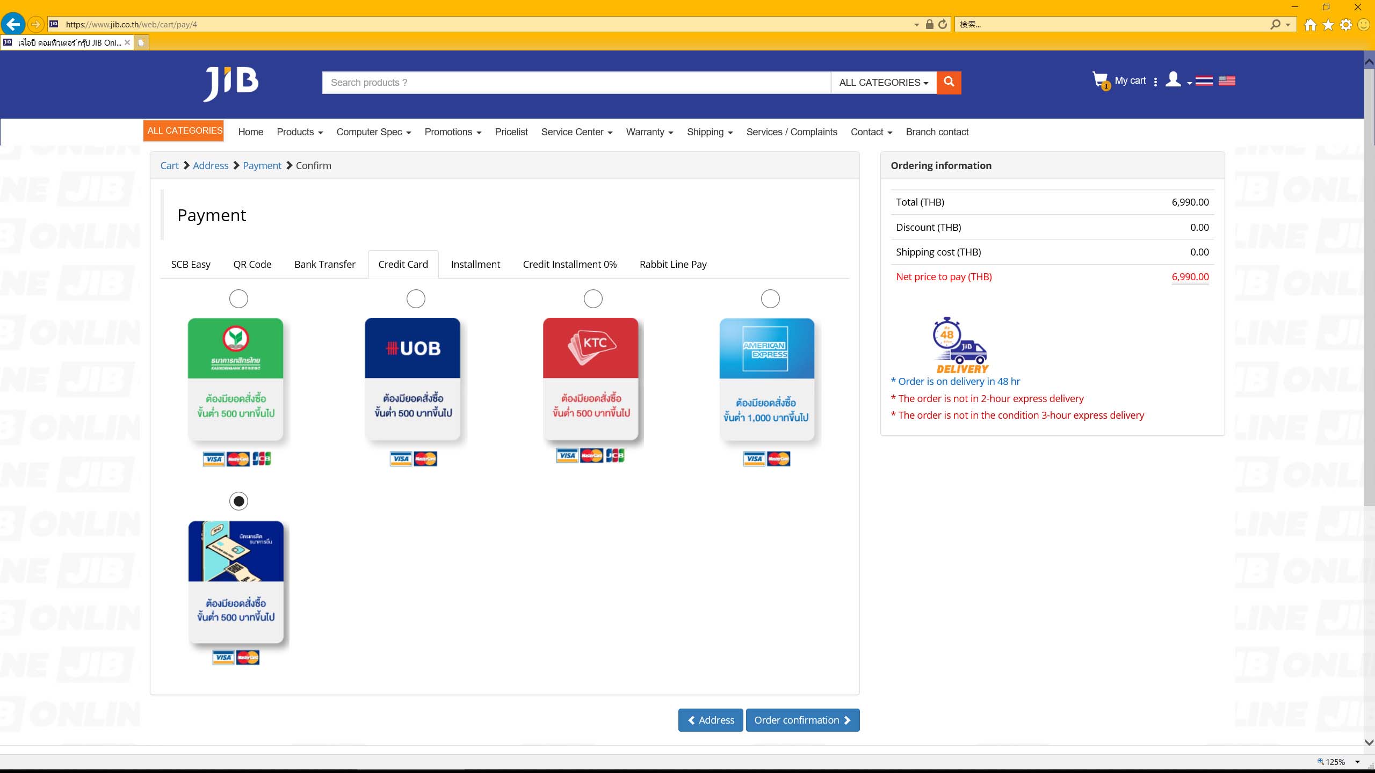1375x773 pixels.
Task: Expand the Service Center dropdown
Action: [576, 132]
